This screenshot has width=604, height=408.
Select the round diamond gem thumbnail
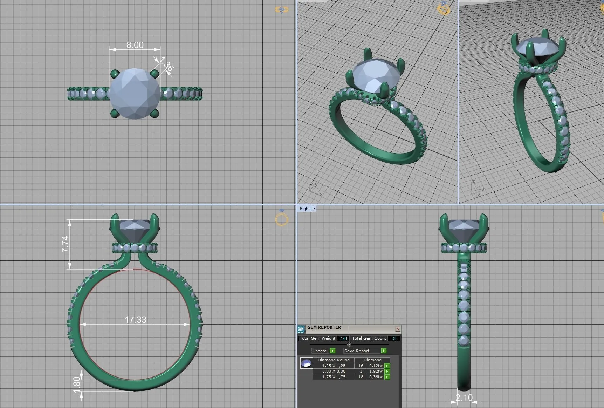[x=306, y=363]
